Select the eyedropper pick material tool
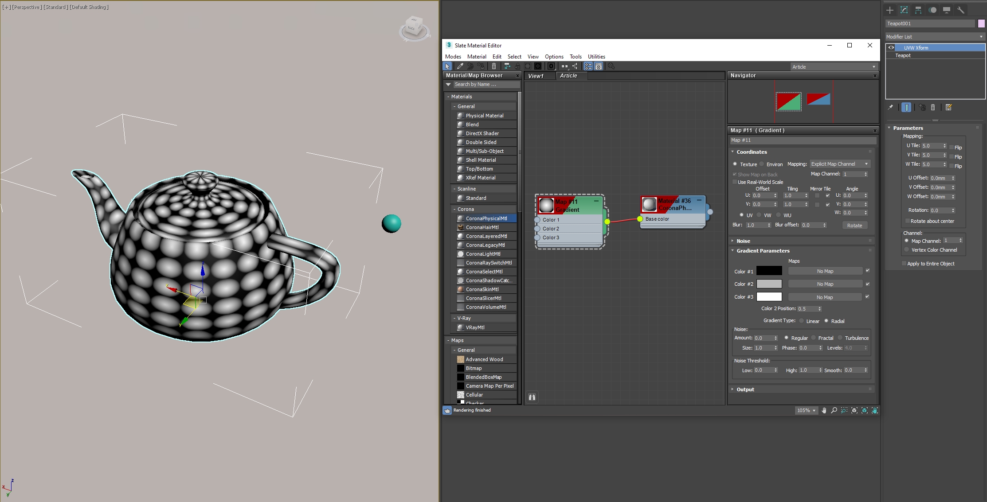987x502 pixels. [460, 66]
